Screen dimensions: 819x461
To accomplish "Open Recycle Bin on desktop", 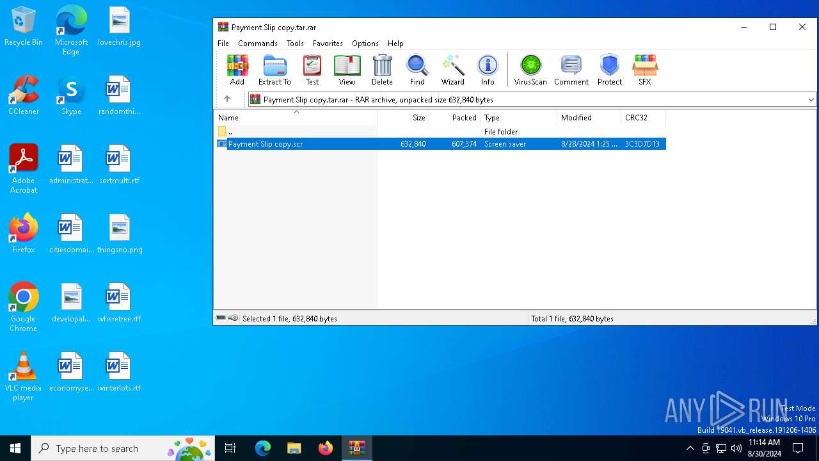I will pos(24,27).
